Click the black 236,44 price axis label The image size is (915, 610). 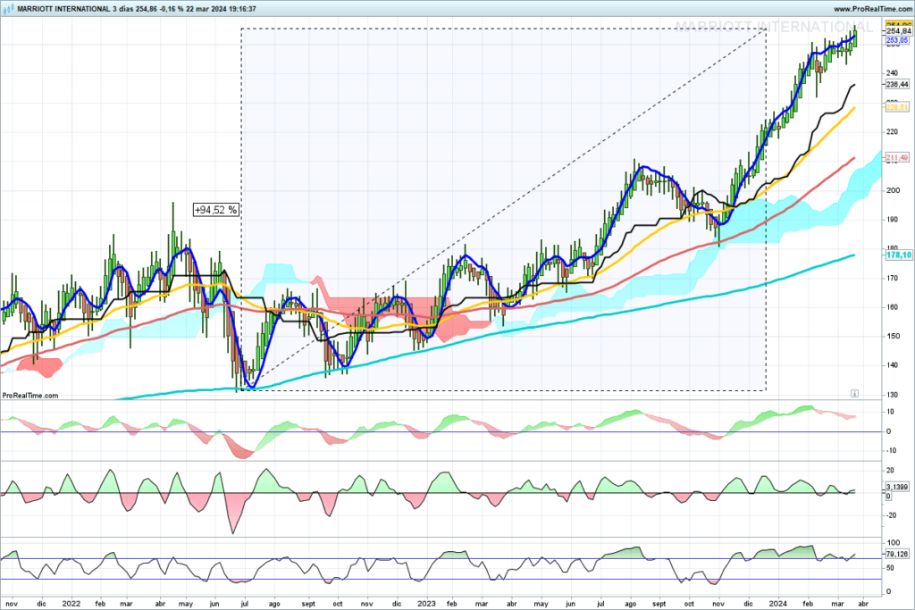coord(897,85)
